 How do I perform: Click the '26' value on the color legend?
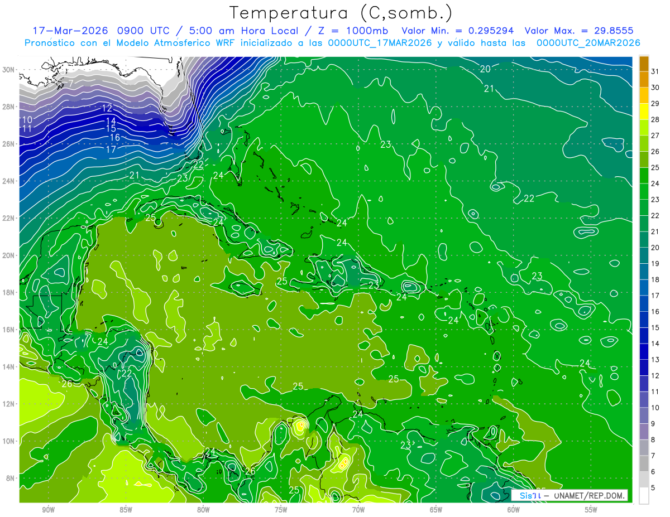pyautogui.click(x=655, y=152)
